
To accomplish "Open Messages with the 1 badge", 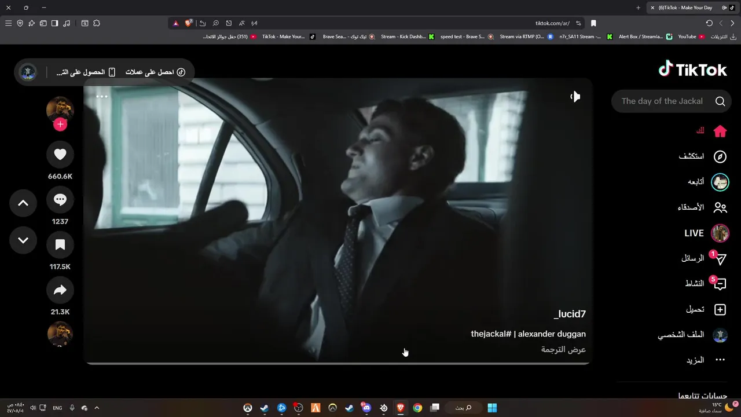I will pyautogui.click(x=720, y=259).
